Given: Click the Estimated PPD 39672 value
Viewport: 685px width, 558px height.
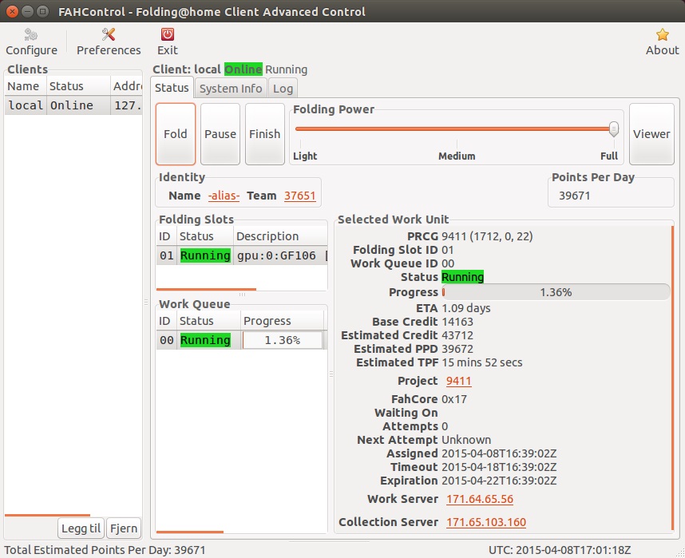Looking at the screenshot, I should (x=457, y=349).
